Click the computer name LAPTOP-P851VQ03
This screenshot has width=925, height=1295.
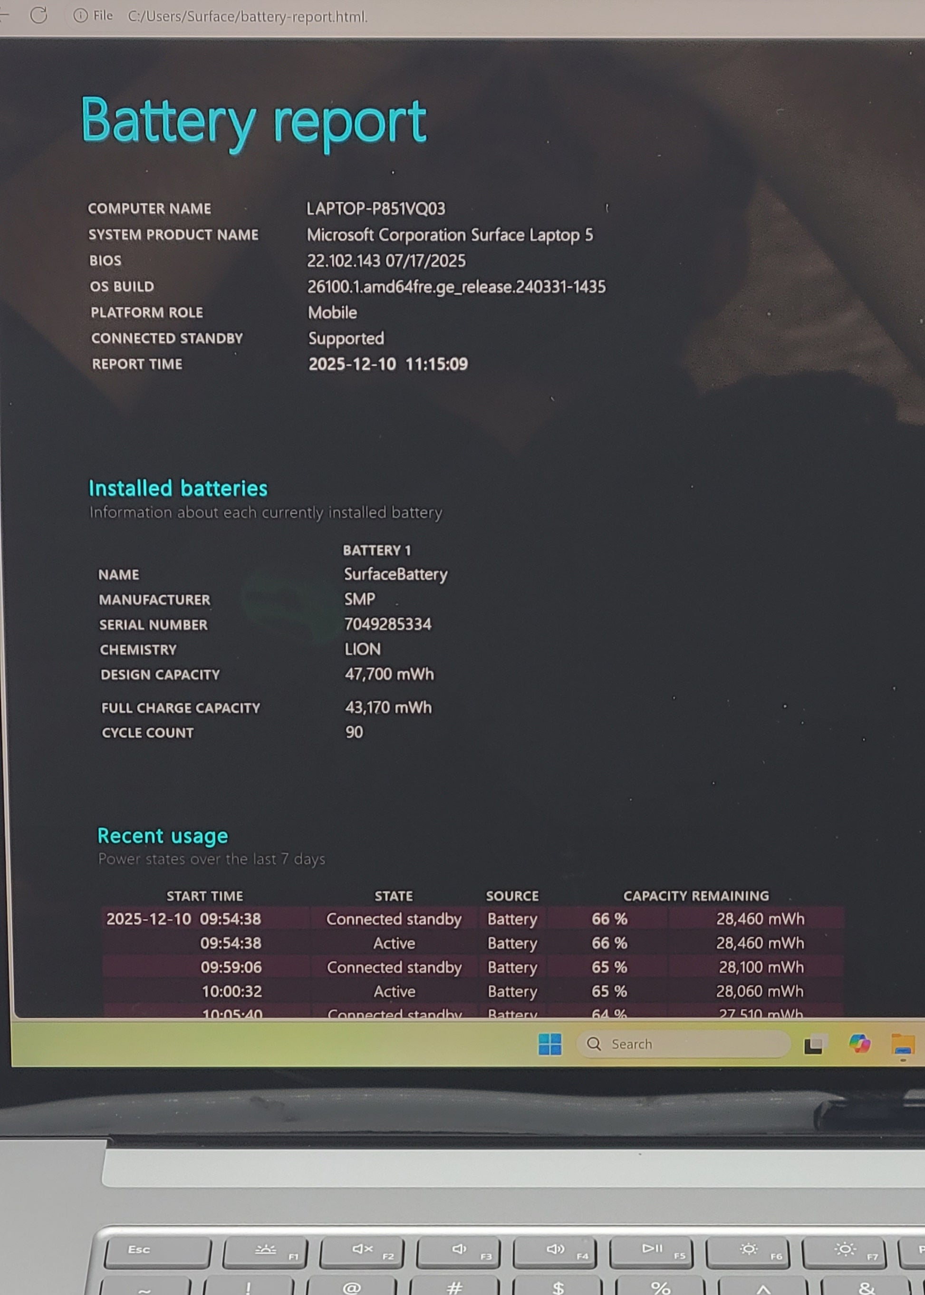tap(376, 209)
